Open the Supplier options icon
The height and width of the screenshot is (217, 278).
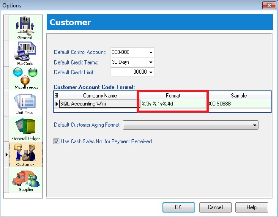pyautogui.click(x=25, y=180)
